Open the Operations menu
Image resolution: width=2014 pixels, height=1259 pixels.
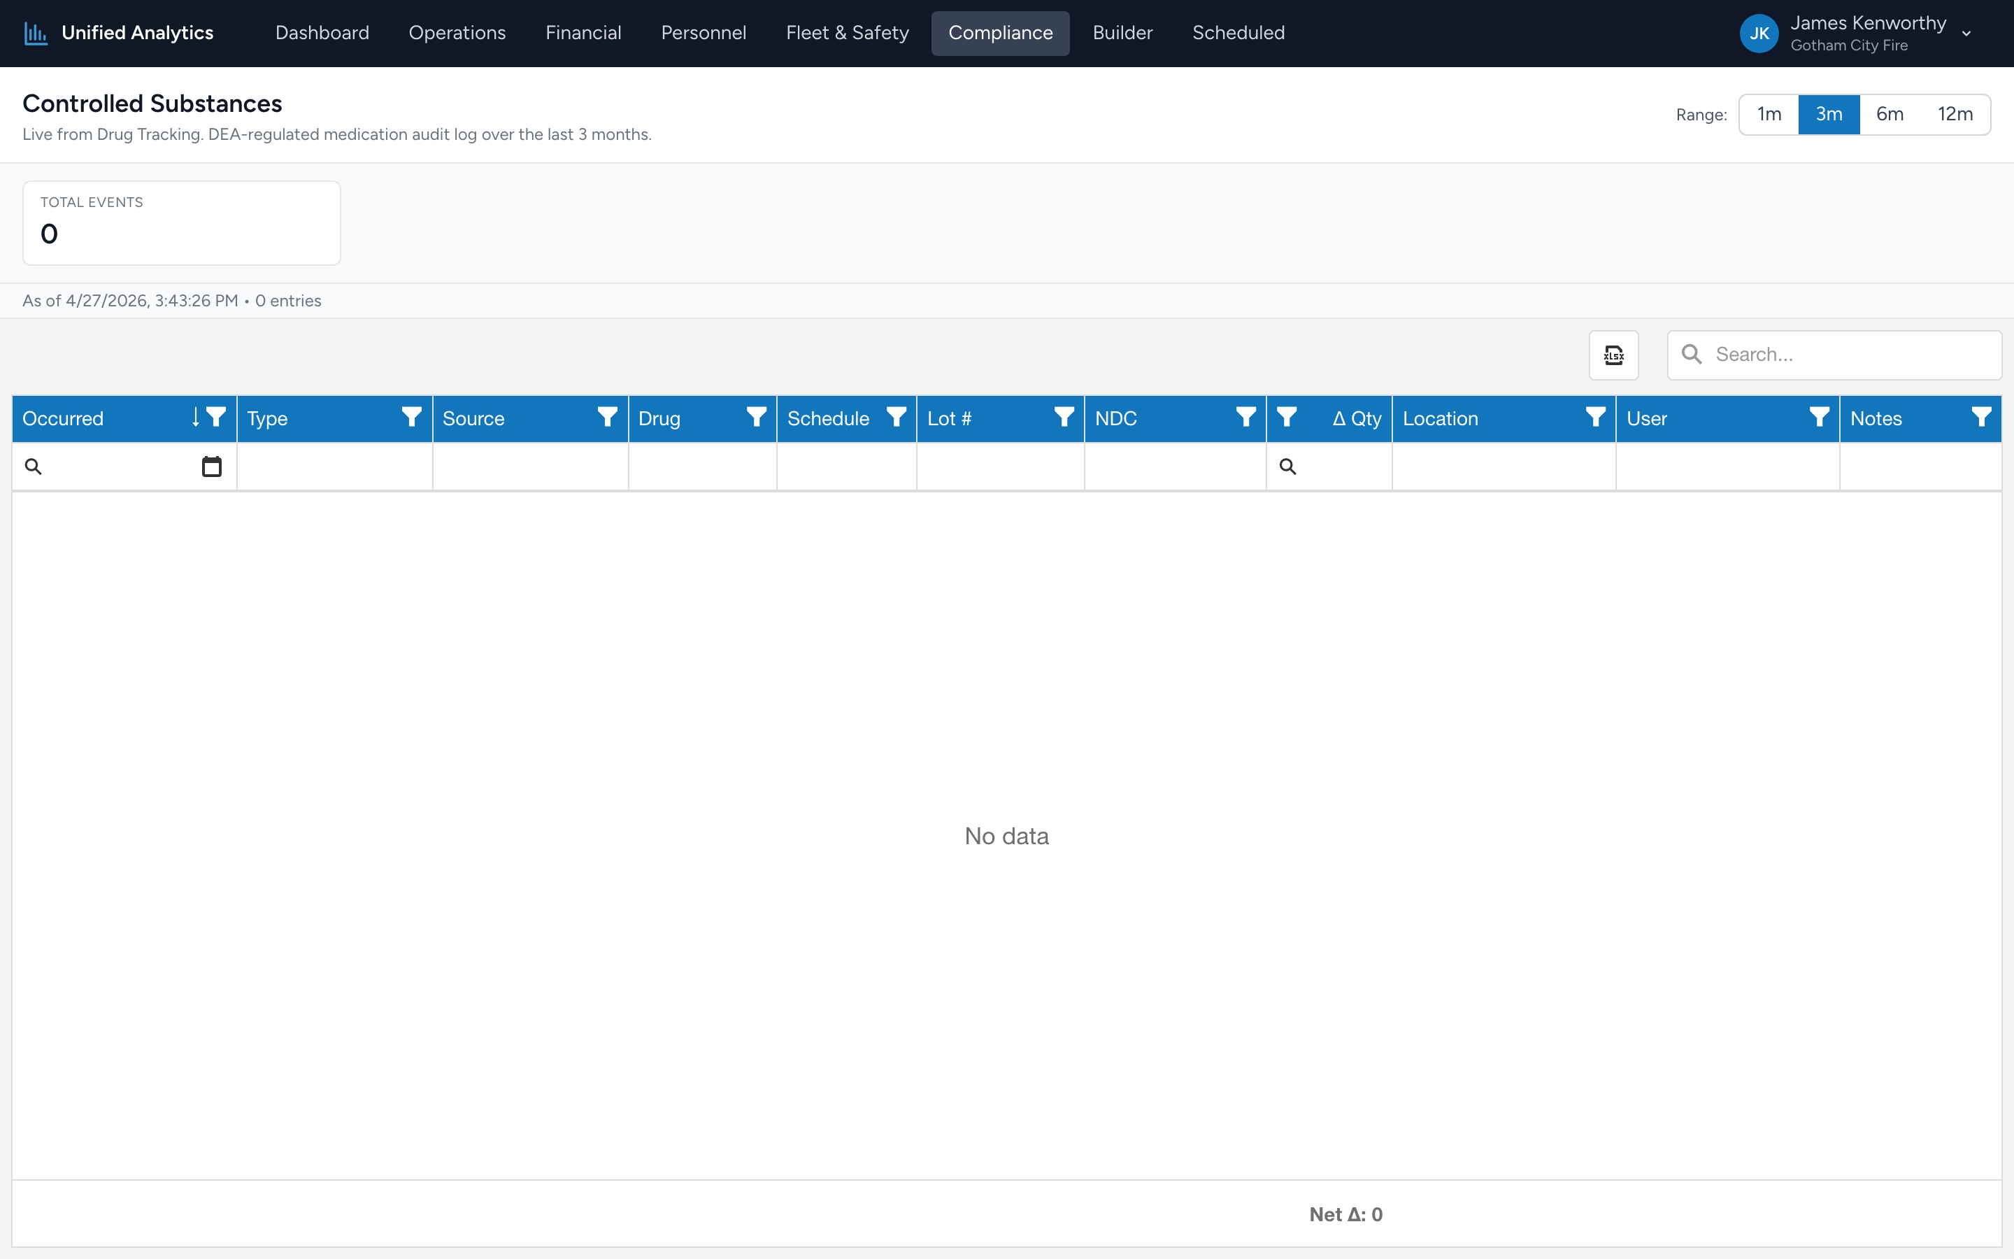coord(457,34)
